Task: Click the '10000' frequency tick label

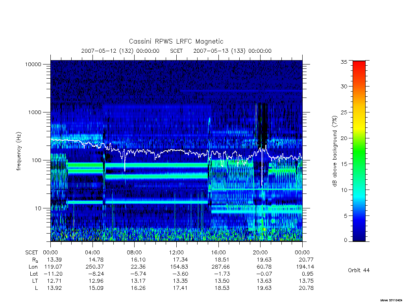Action: (33, 64)
